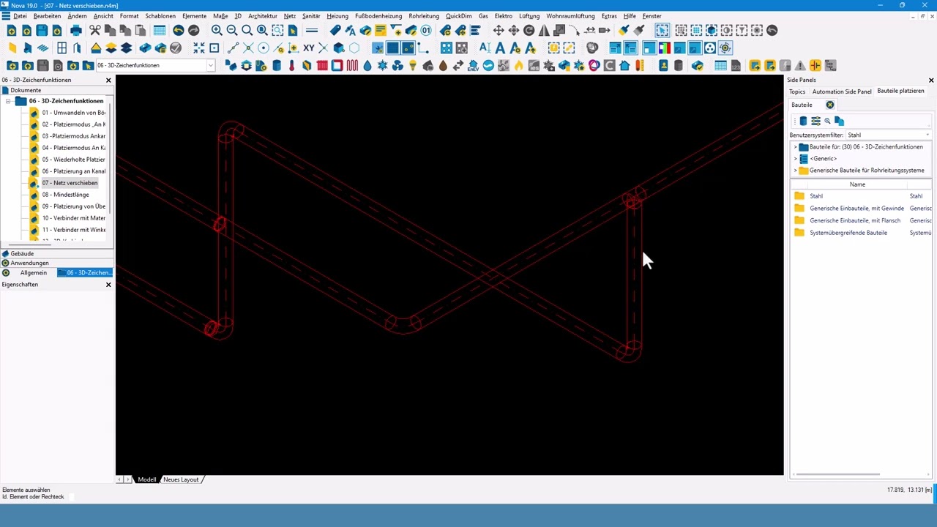Toggle the blue snap-grid square button
The image size is (937, 527).
coord(392,48)
